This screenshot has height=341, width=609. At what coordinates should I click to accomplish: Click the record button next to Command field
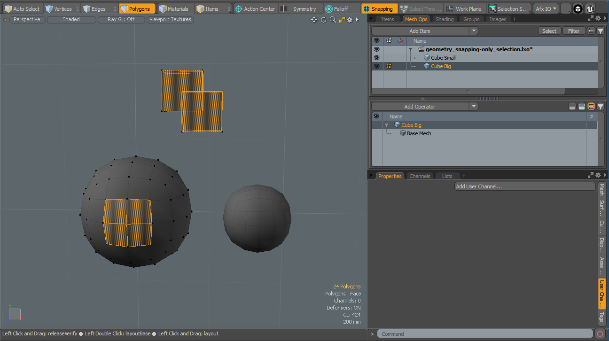[600, 334]
